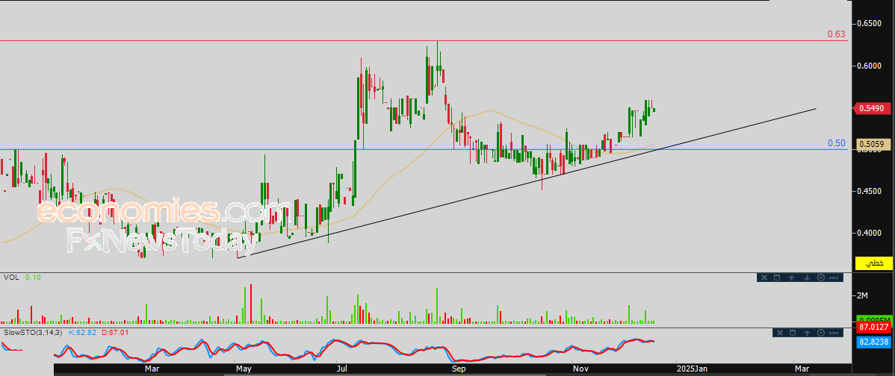This screenshot has height=376, width=895.
Task: Click the 0.4000 price axis label
Action: 870,233
